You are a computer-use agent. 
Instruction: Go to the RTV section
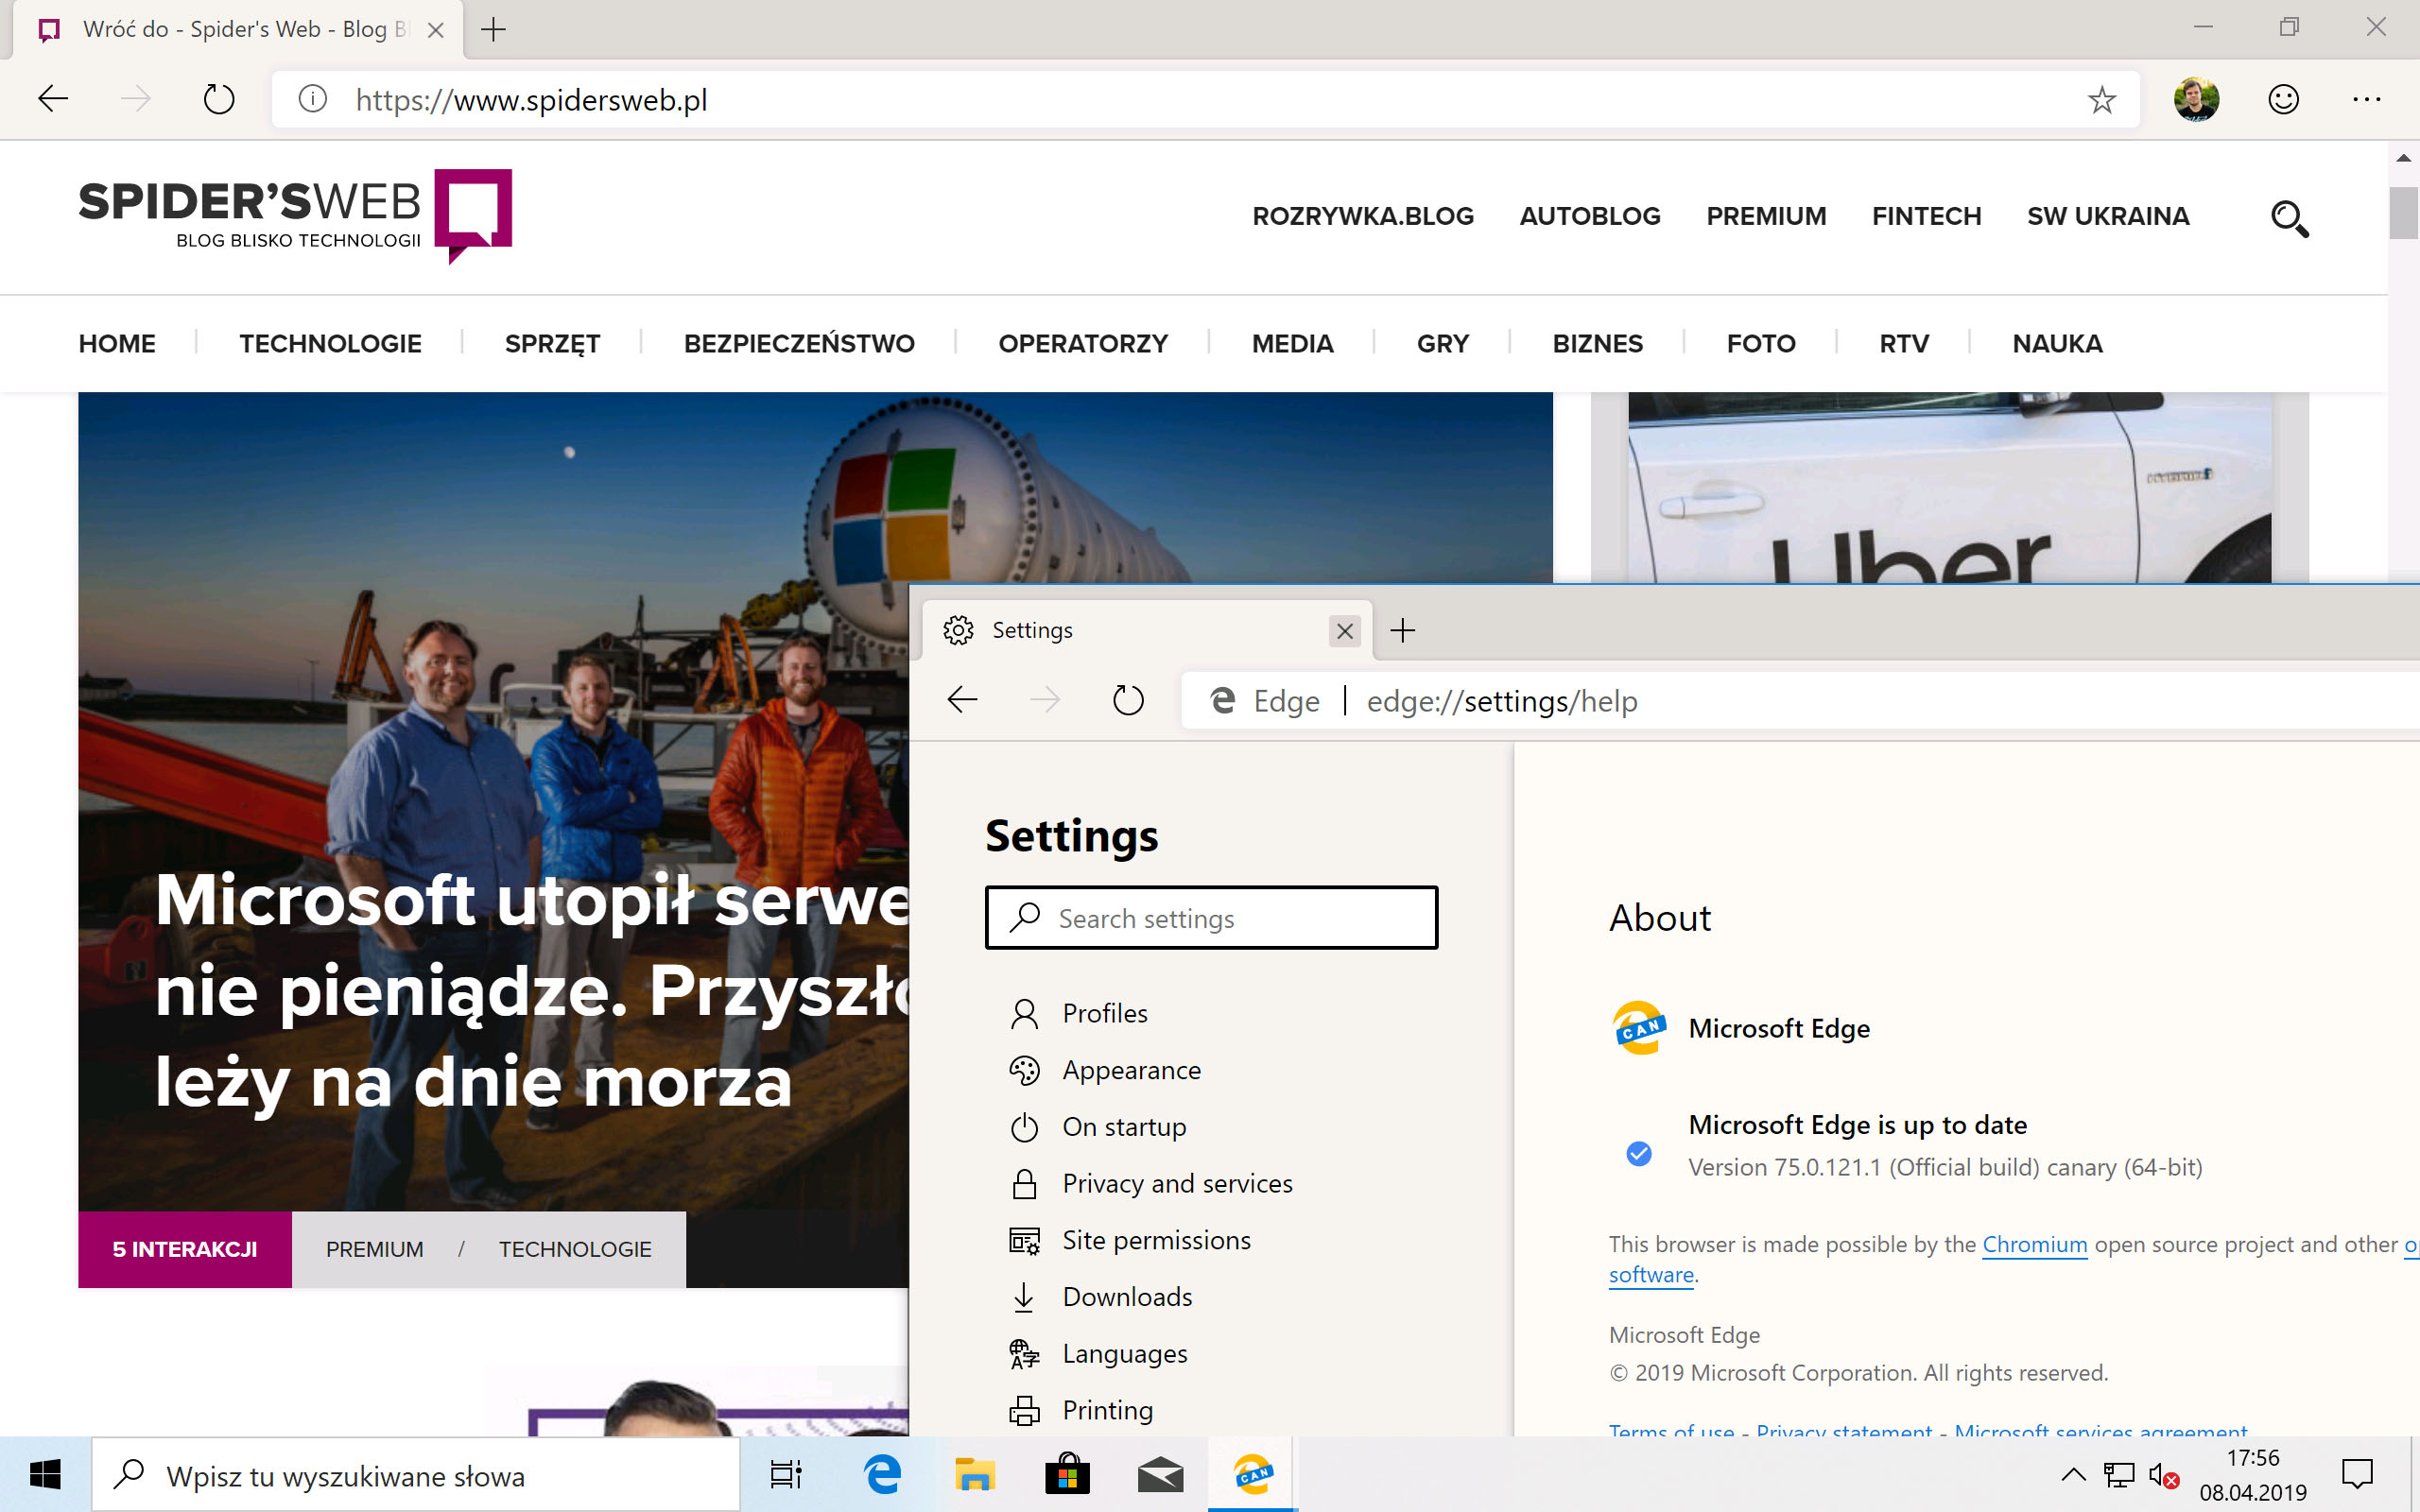(1904, 343)
